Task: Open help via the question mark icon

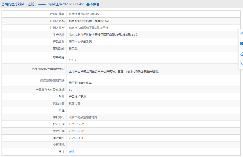Action: point(241,44)
